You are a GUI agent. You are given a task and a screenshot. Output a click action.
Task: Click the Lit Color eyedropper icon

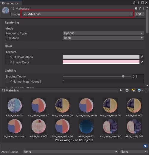[x=142, y=57]
